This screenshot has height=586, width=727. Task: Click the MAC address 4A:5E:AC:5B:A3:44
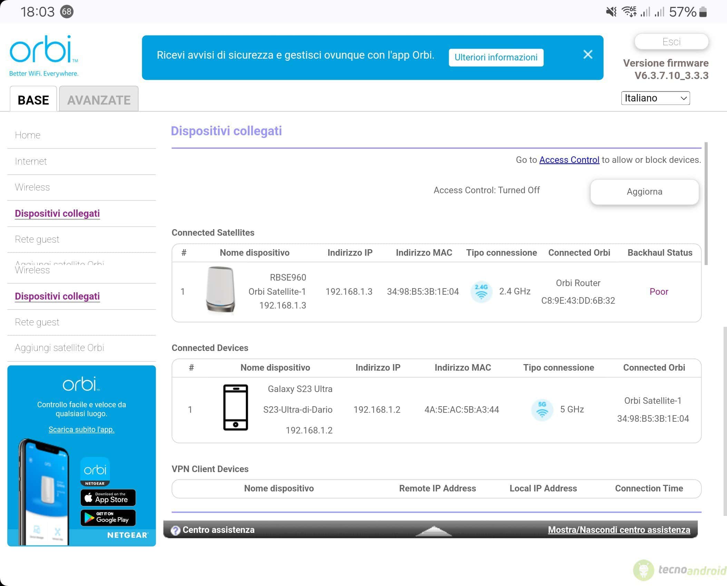(462, 410)
